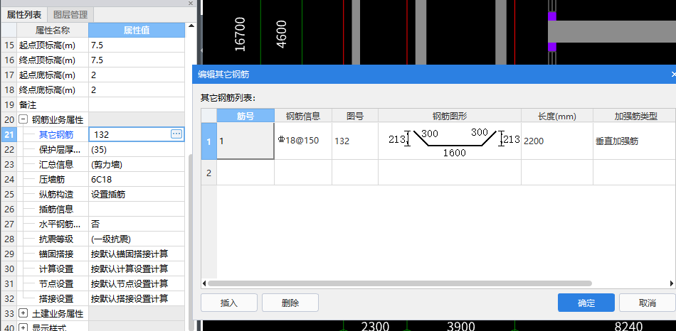
Task: Click the 锚固搭接 value 按默认锚固搭接计算
Action: (137, 254)
